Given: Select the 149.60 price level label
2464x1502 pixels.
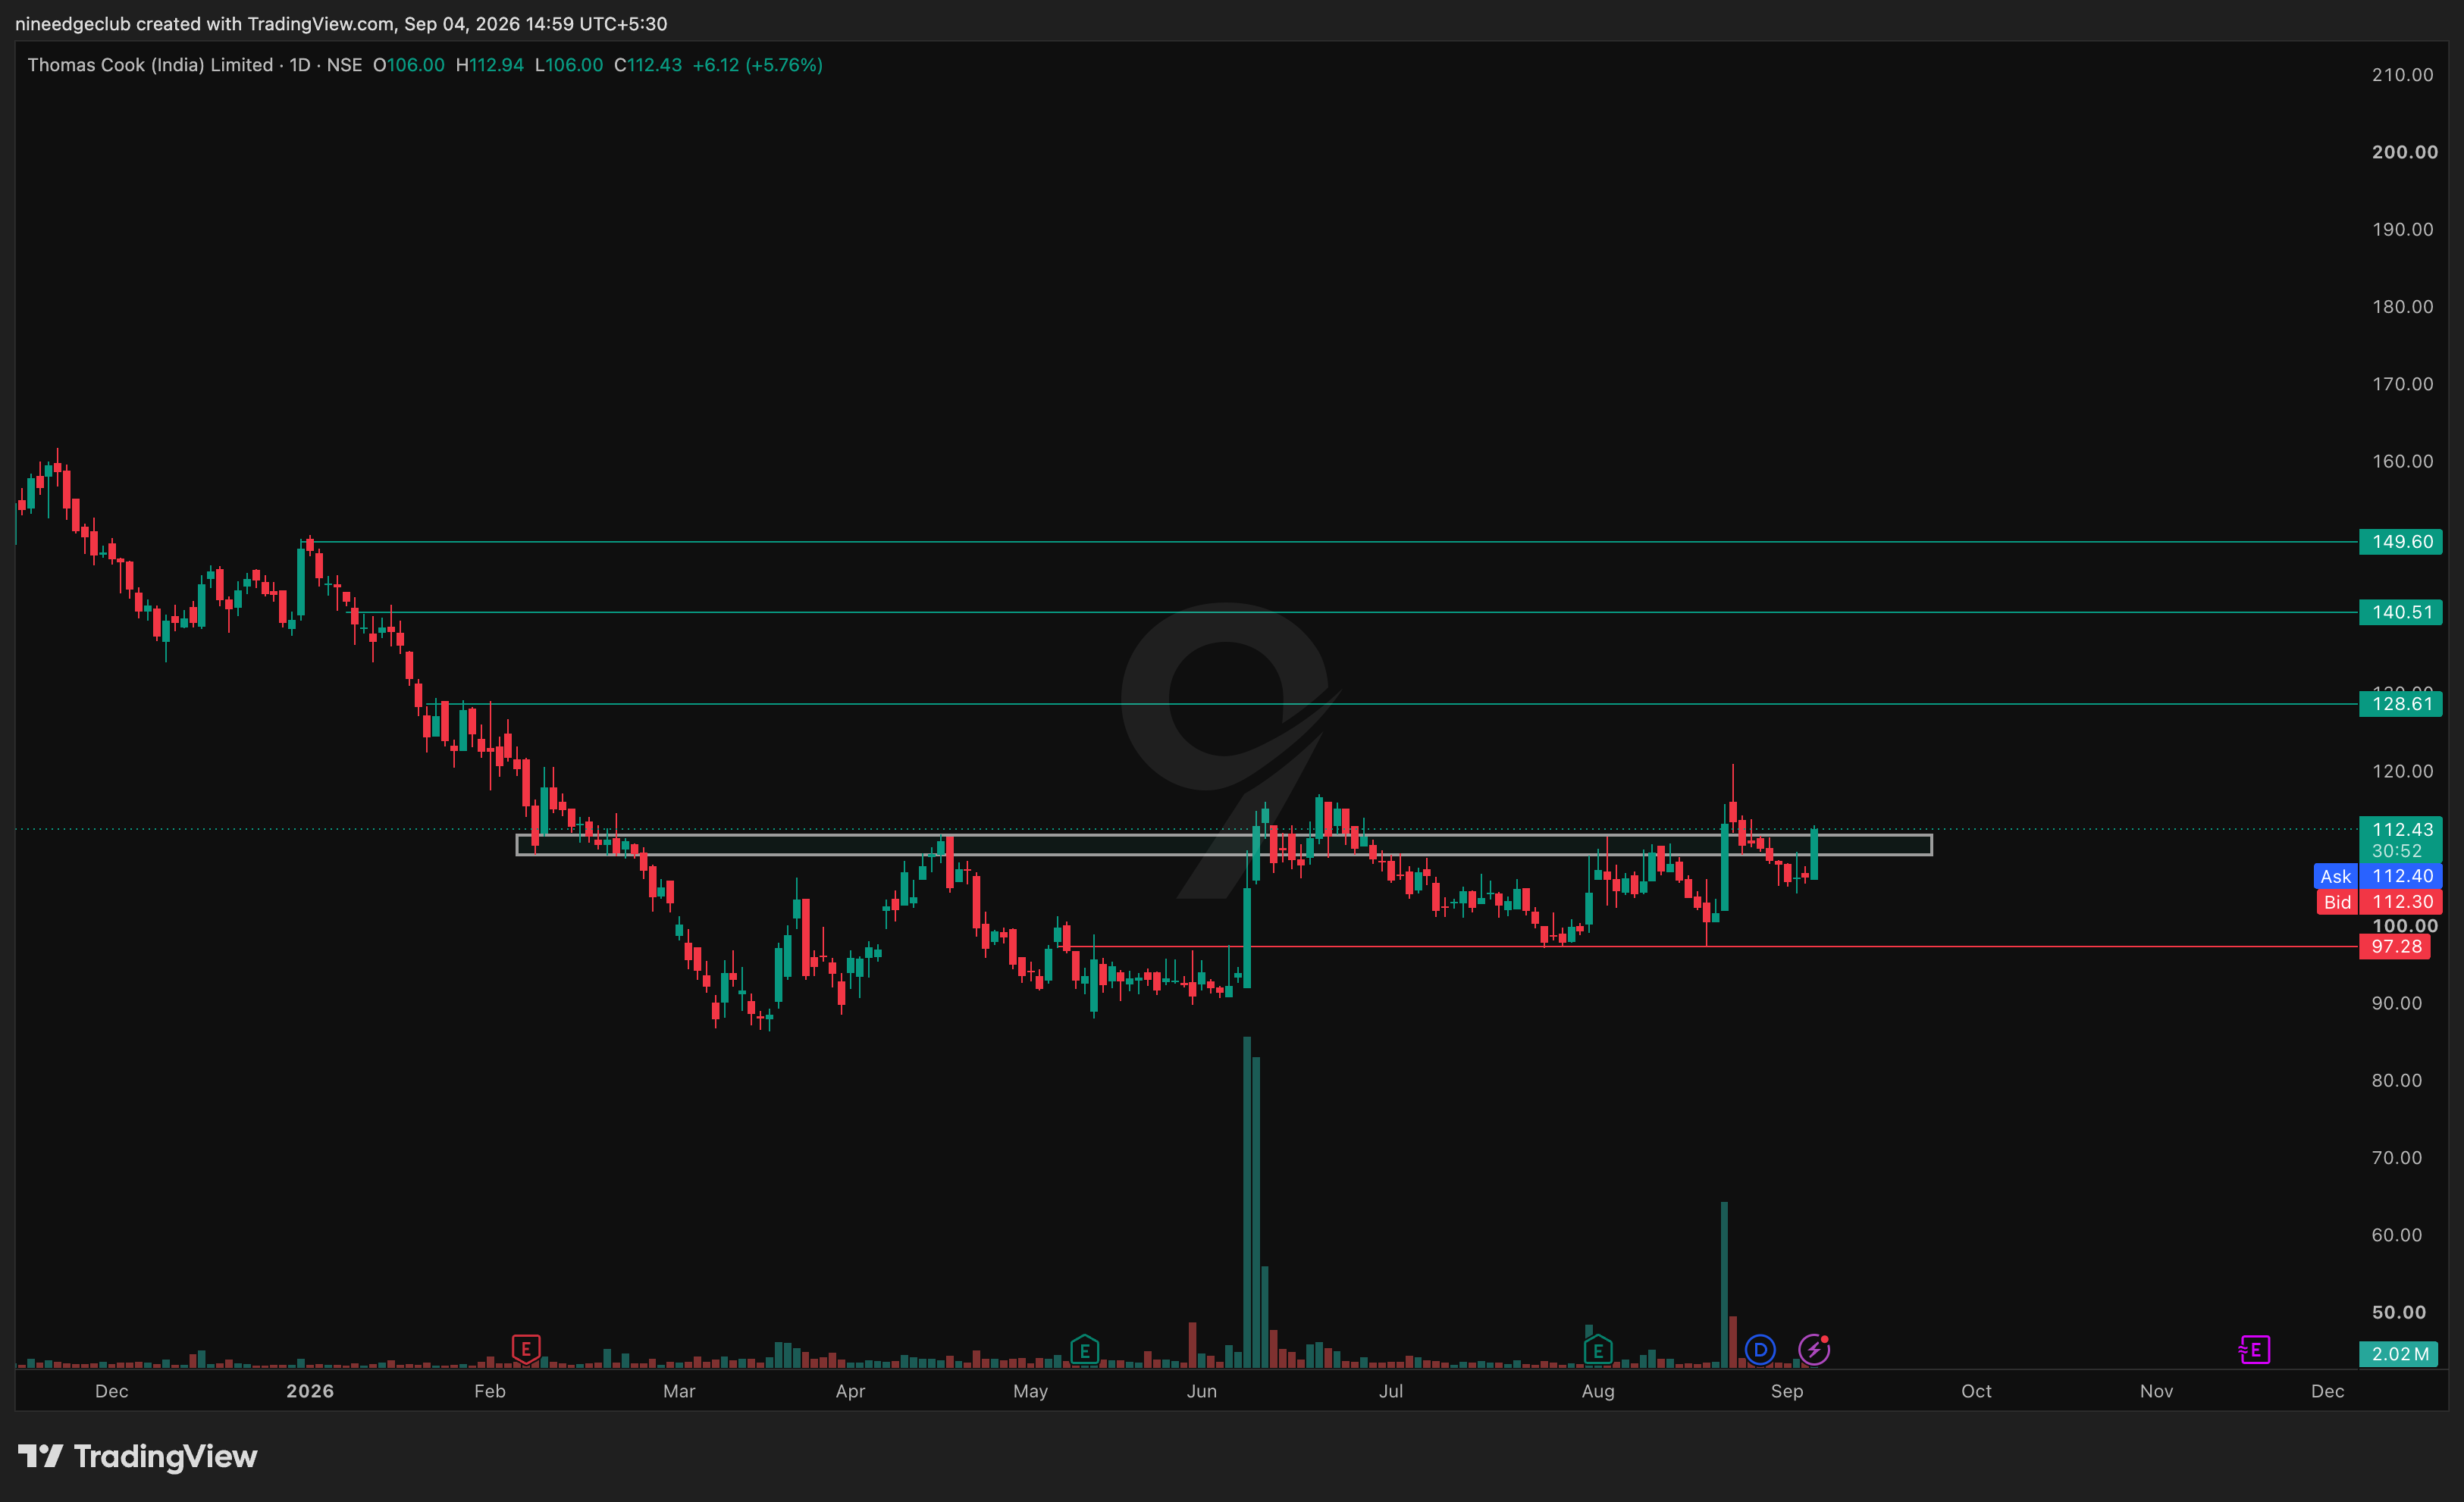Looking at the screenshot, I should coord(2400,542).
